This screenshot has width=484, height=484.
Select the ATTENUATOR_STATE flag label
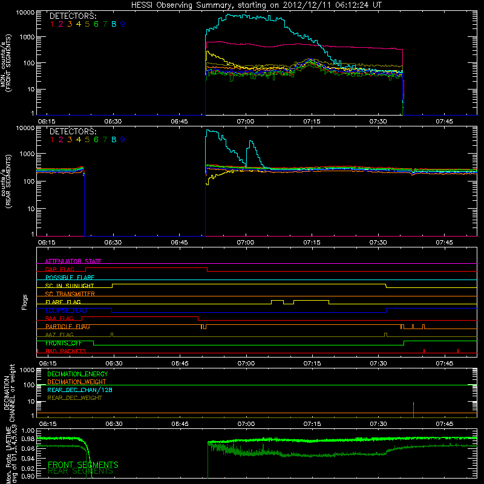point(73,261)
